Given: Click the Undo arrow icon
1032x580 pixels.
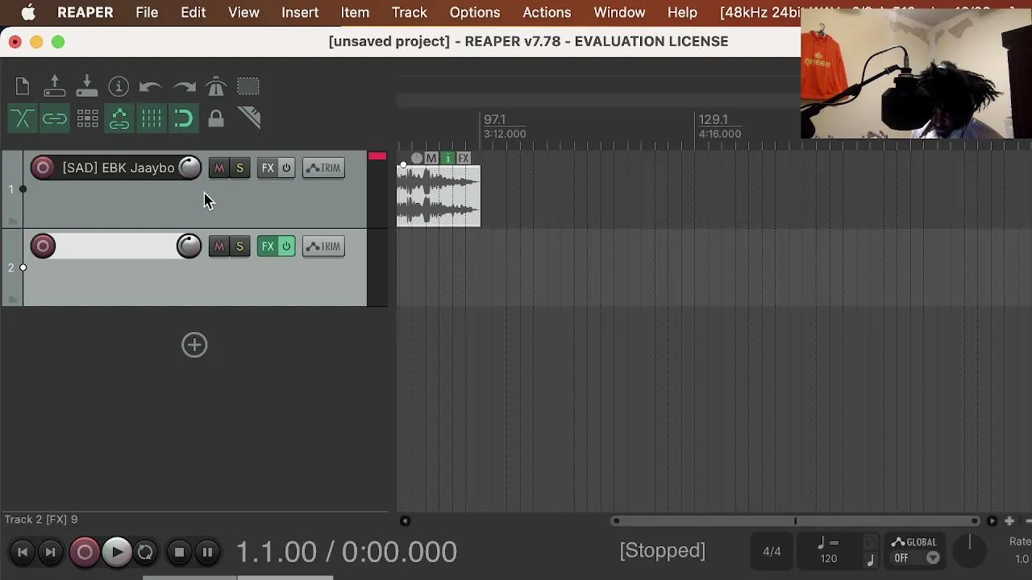Looking at the screenshot, I should (151, 86).
